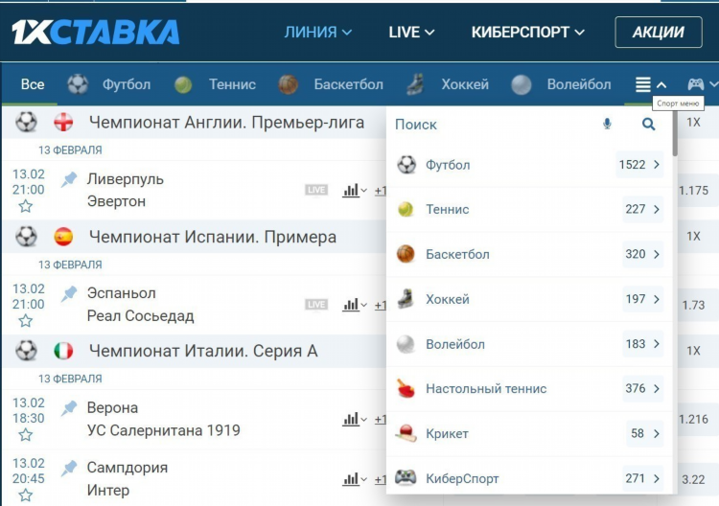This screenshot has height=506, width=719.
Task: Select the Баскетбол tab in sports bar
Action: click(x=331, y=84)
